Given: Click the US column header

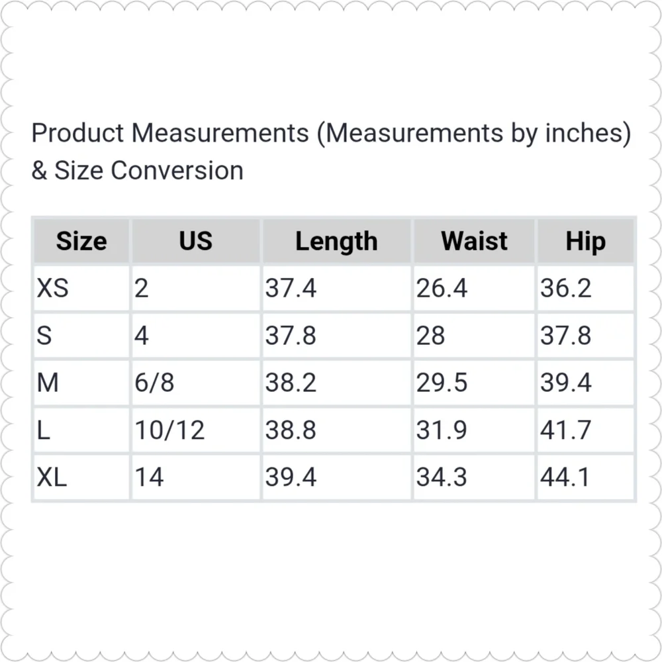Looking at the screenshot, I should coord(196,241).
